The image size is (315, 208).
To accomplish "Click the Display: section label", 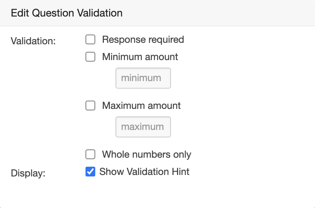I will click(28, 173).
